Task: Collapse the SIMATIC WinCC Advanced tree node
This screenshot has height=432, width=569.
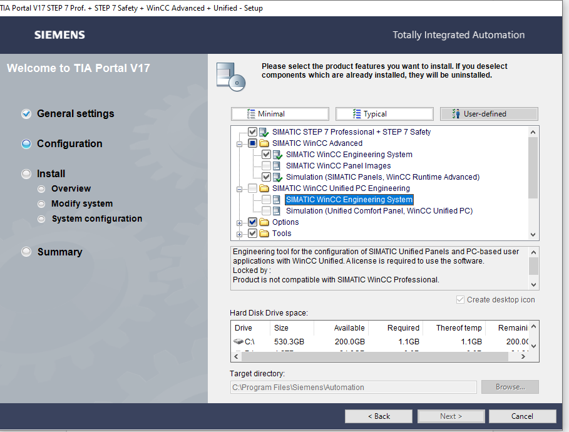Action: tap(239, 143)
